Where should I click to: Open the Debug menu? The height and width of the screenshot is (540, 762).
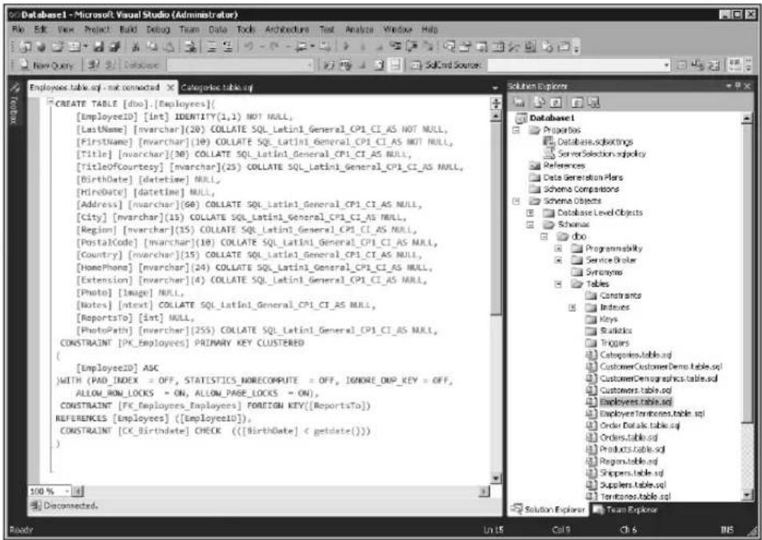pyautogui.click(x=158, y=30)
